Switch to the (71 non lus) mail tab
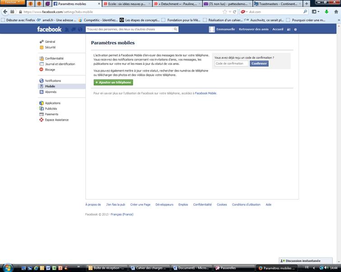This screenshot has height=272, width=341. tap(227, 4)
